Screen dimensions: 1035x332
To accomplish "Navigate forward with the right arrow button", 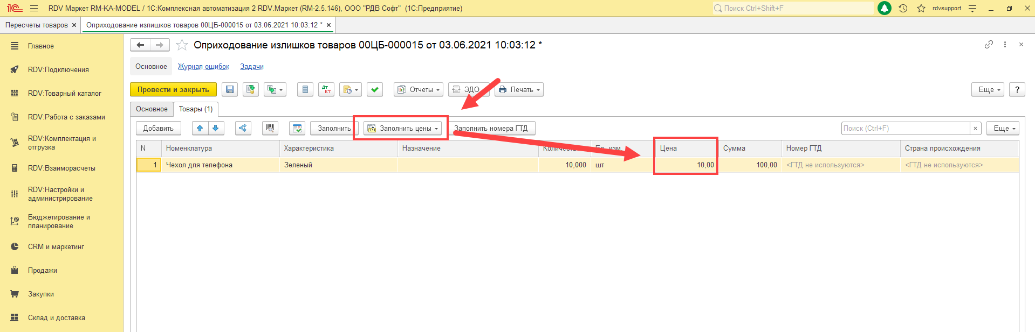I will tap(160, 45).
